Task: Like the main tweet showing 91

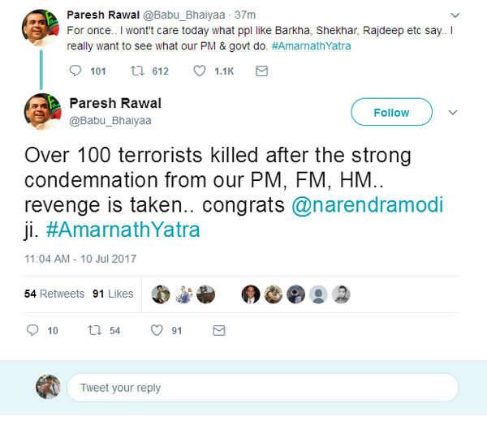Action: [x=157, y=330]
